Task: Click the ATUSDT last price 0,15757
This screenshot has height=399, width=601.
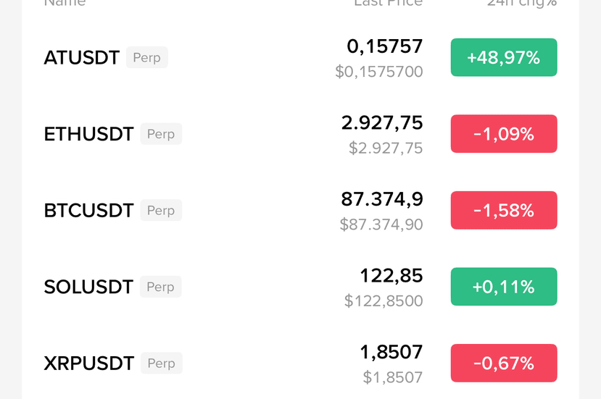Action: pyautogui.click(x=384, y=46)
